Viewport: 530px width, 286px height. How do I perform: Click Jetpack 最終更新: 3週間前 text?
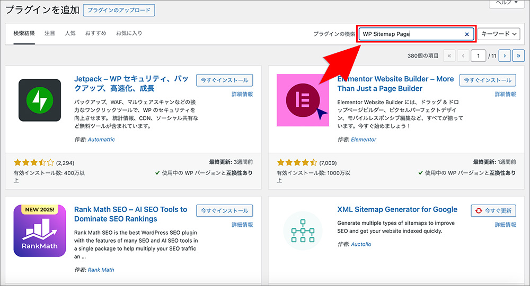tap(231, 162)
